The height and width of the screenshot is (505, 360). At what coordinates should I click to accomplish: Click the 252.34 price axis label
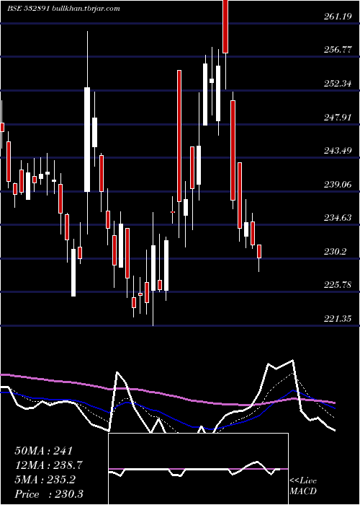(x=338, y=84)
